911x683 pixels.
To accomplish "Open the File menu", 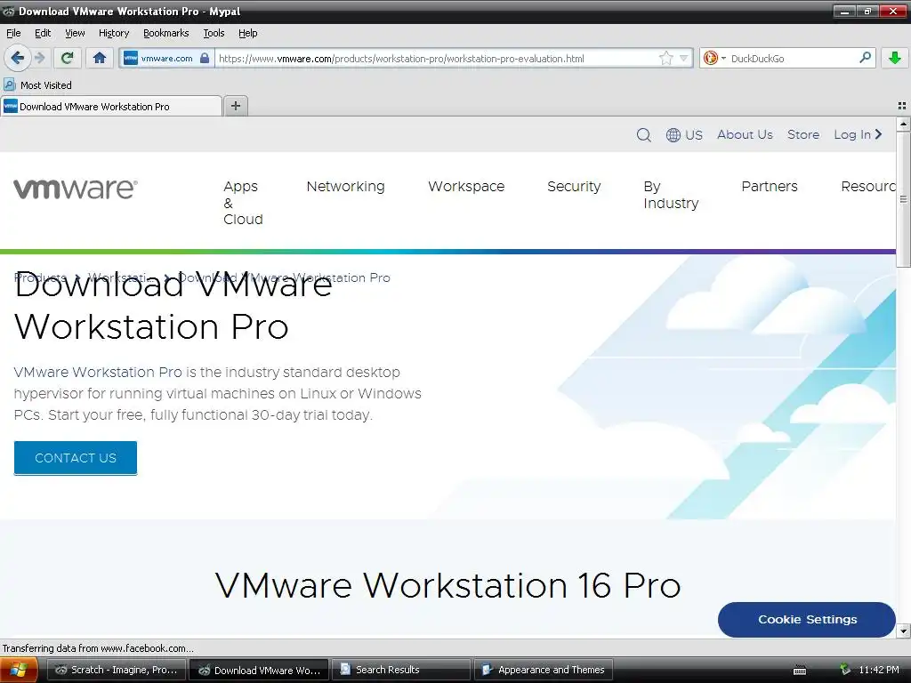I will [13, 33].
